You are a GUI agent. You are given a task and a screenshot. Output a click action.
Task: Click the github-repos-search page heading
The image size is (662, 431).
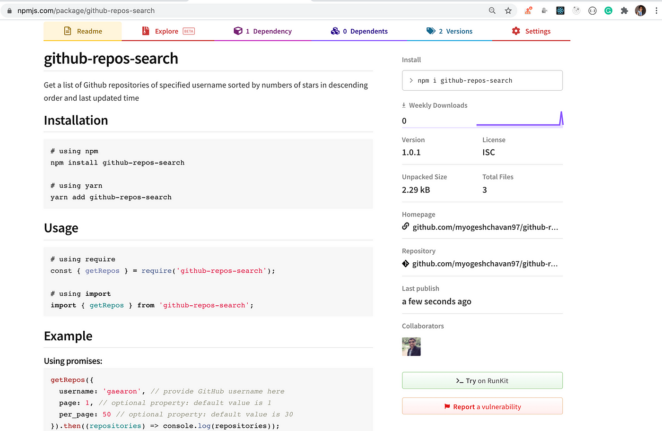pos(111,59)
